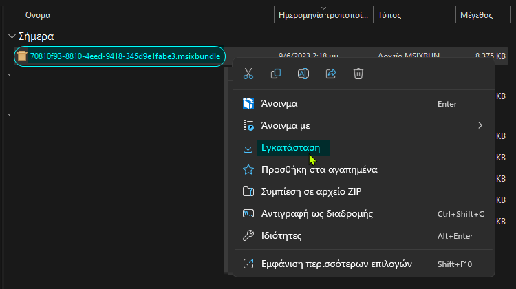Viewport: 516px width, 289px height.
Task: Open Ιδιότητες wrench entry
Action: tap(281, 235)
